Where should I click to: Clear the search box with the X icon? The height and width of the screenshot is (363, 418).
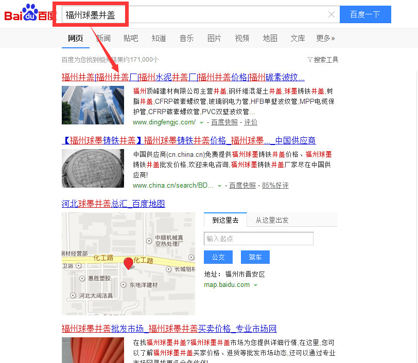(332, 14)
